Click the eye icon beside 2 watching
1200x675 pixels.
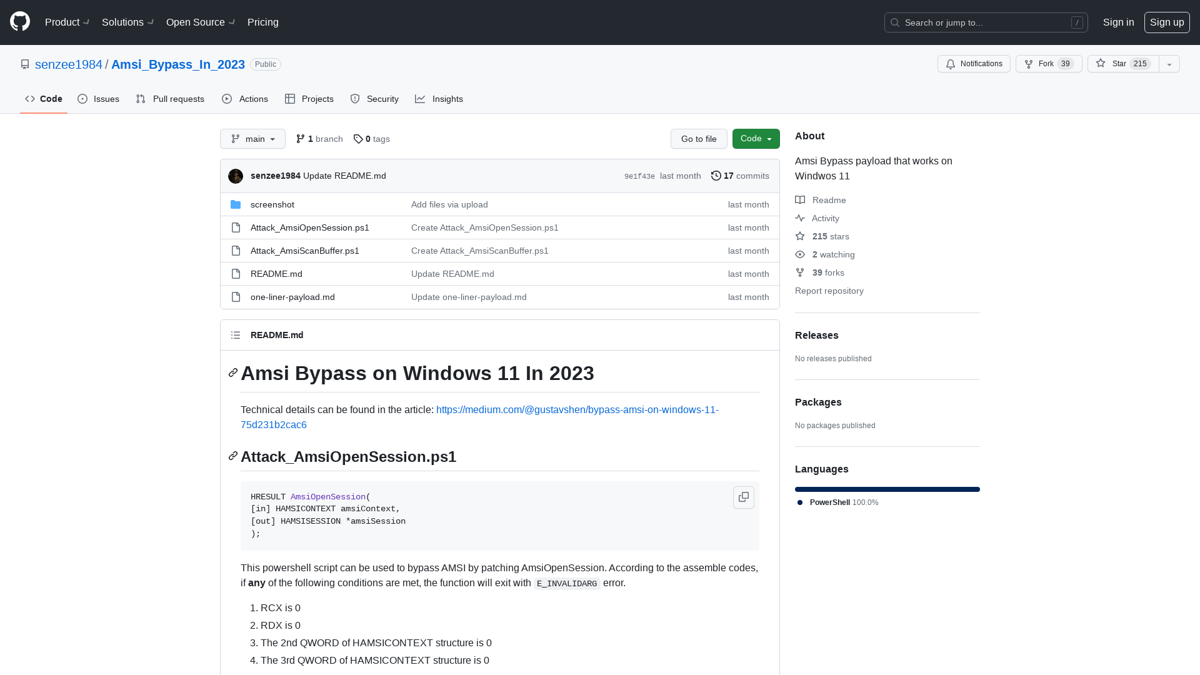800,254
